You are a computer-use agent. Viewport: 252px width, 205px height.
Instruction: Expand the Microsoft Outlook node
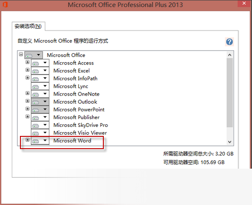coord(28,101)
